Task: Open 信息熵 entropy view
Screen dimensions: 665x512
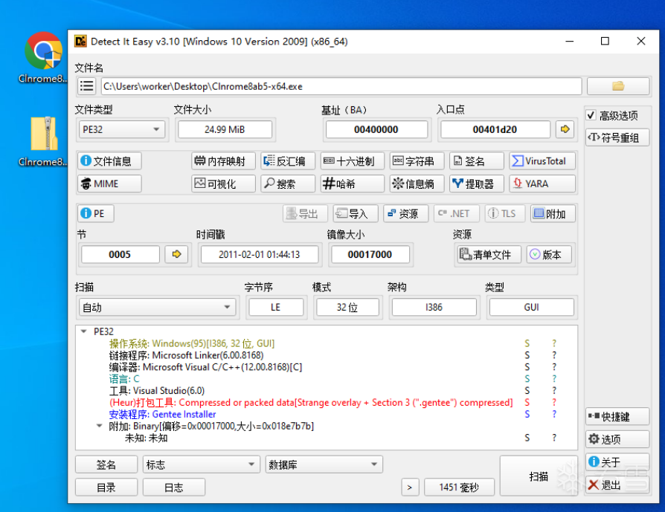Action: [x=417, y=184]
